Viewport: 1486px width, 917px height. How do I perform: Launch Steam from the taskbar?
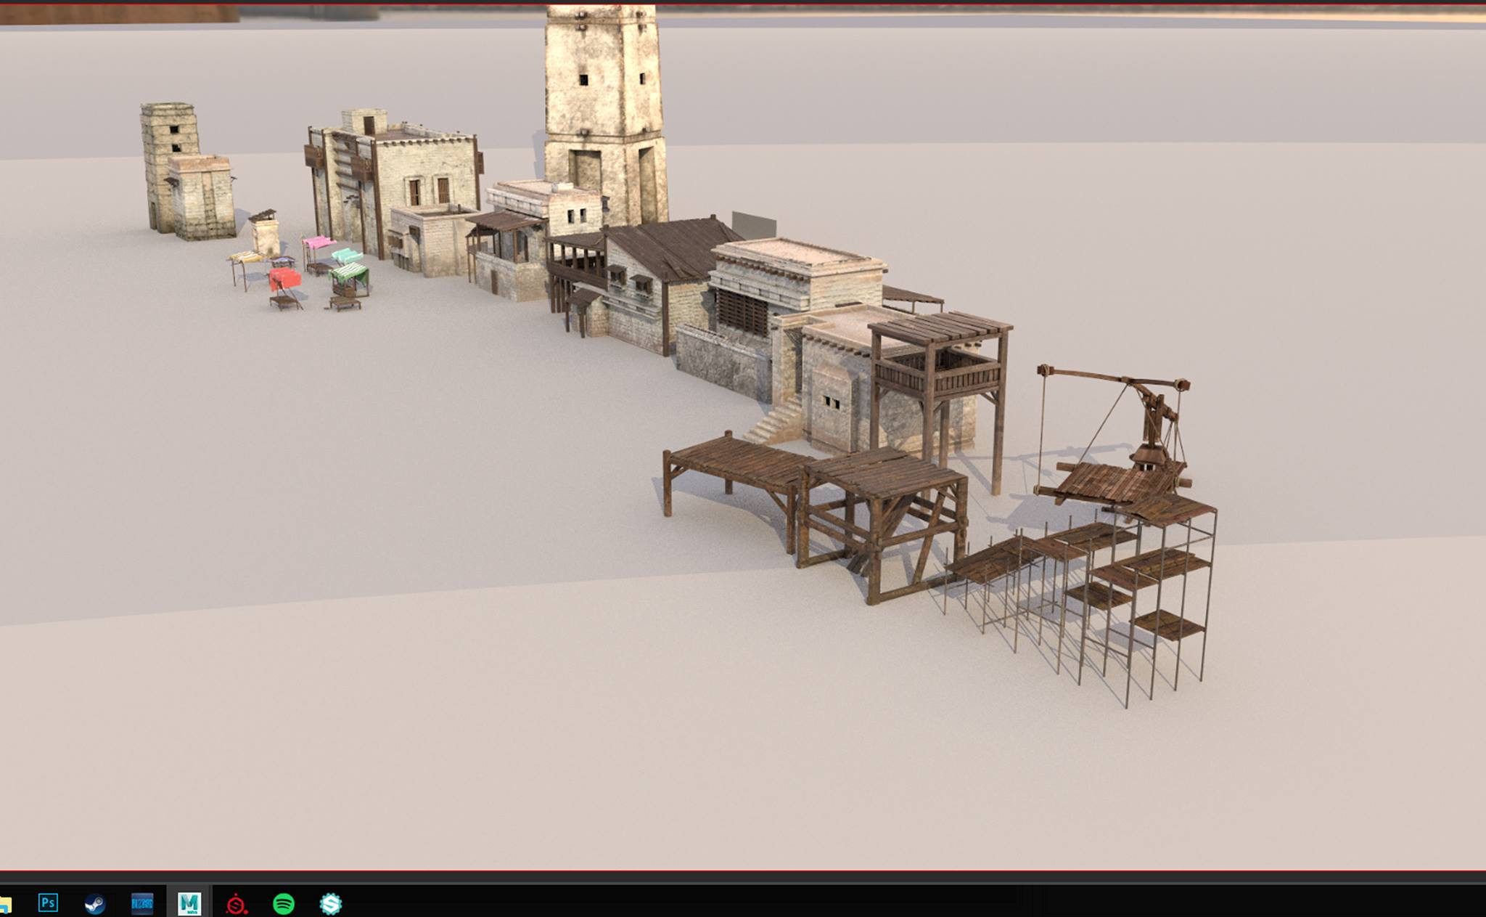[x=95, y=903]
